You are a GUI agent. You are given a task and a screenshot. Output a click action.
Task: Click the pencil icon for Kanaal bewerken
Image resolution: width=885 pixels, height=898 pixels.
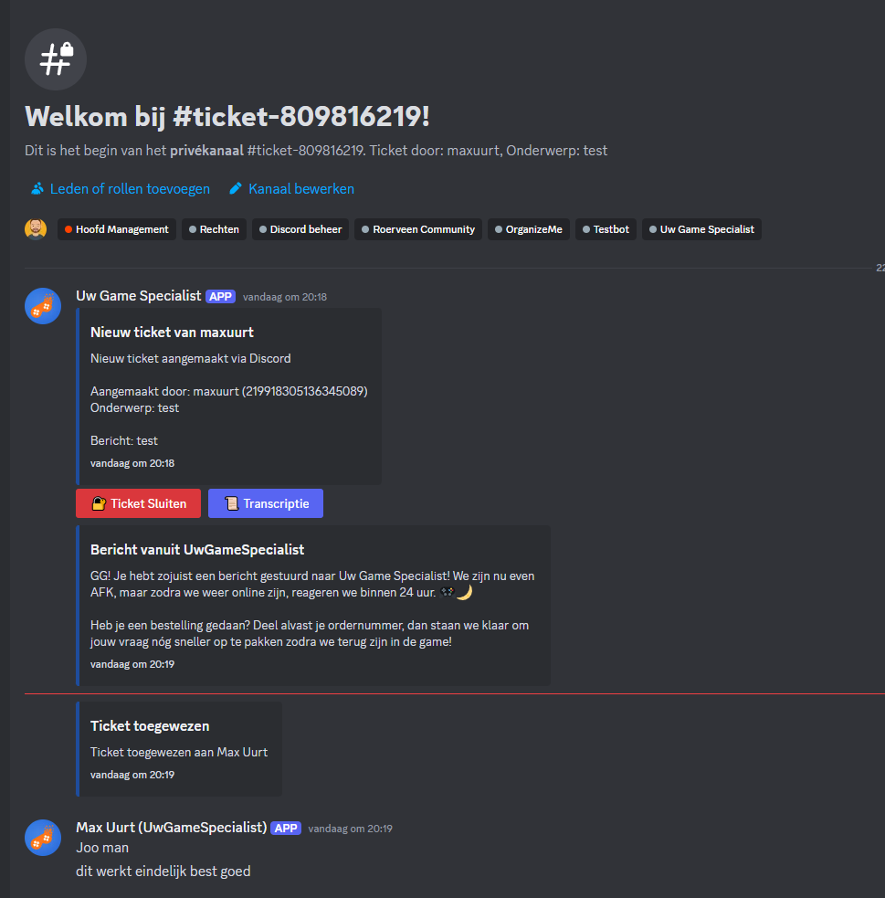236,188
